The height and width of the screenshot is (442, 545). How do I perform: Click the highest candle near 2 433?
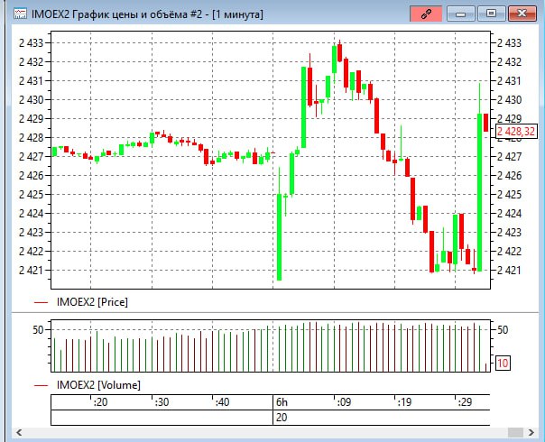point(339,52)
